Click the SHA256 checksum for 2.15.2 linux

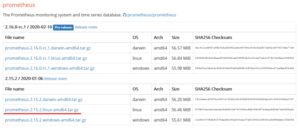click(x=244, y=110)
